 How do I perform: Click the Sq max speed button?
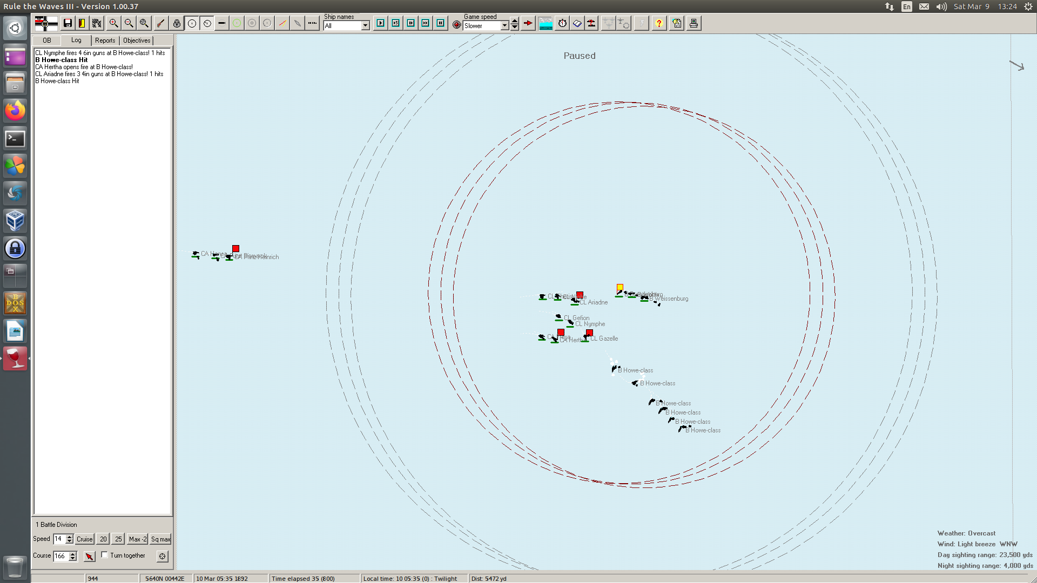coord(160,539)
